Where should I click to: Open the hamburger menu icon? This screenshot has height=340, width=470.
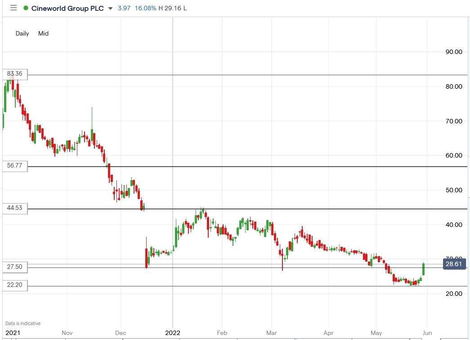point(13,8)
